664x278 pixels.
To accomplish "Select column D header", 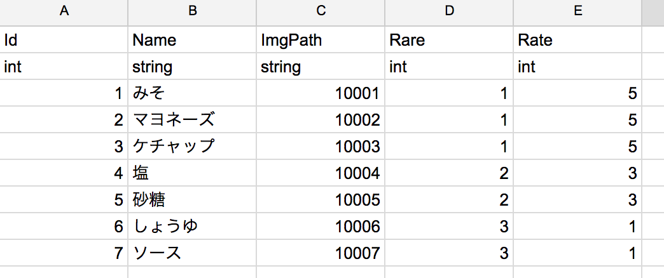I will pos(449,11).
